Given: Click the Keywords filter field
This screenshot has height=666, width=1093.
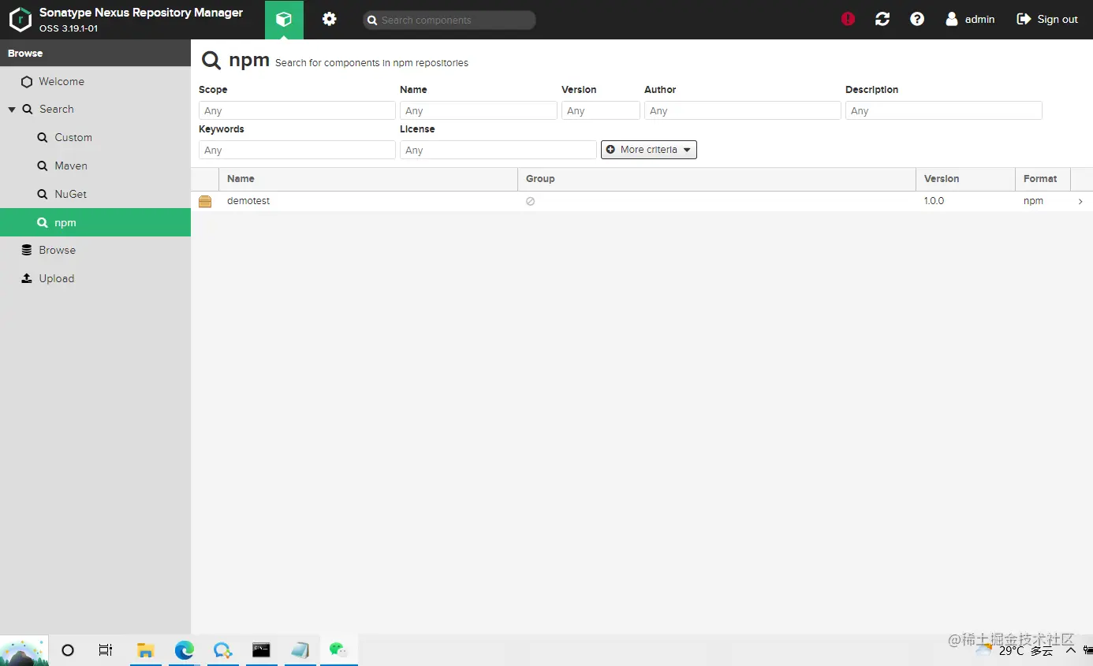Looking at the screenshot, I should coord(297,150).
